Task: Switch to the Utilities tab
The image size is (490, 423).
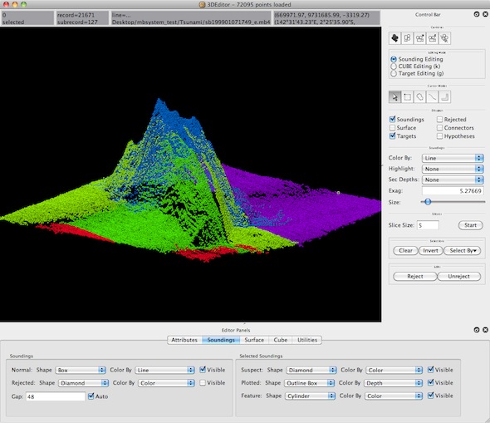Action: [x=307, y=340]
